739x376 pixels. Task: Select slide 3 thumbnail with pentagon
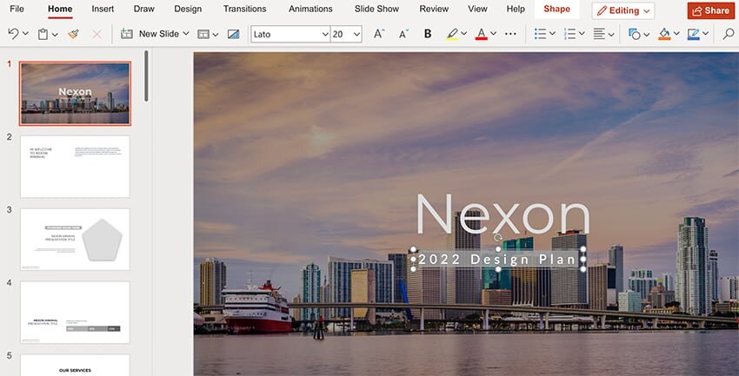(x=75, y=239)
